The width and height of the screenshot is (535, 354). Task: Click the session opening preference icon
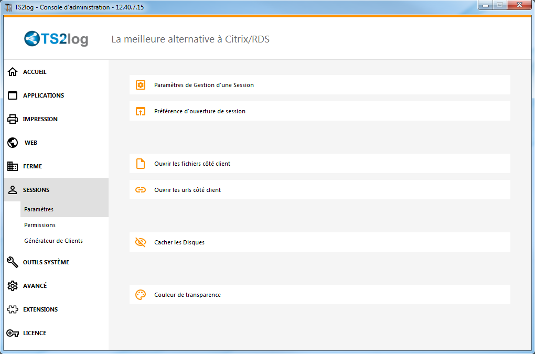click(x=141, y=111)
